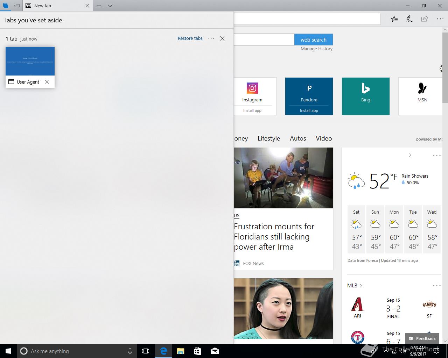This screenshot has height=358, width=448.
Task: Click the Add notes pen icon
Action: (x=409, y=19)
